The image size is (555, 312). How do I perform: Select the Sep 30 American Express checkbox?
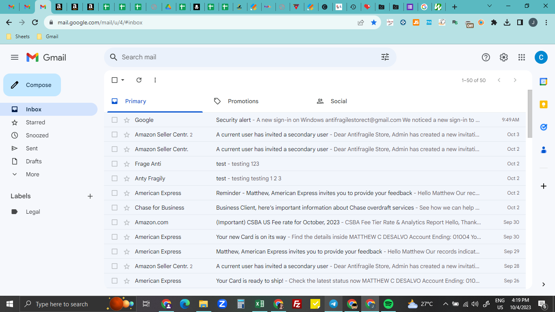click(x=115, y=237)
